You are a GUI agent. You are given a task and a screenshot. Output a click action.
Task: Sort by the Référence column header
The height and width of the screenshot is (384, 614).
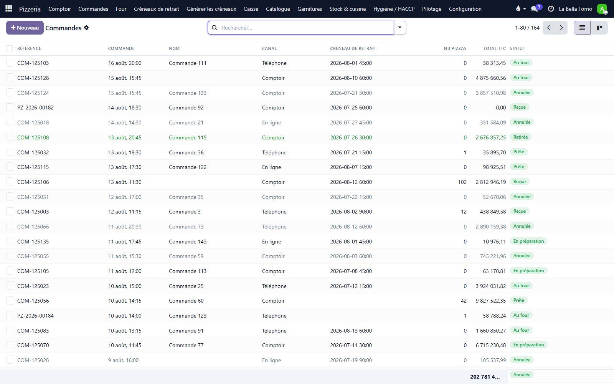pyautogui.click(x=29, y=48)
